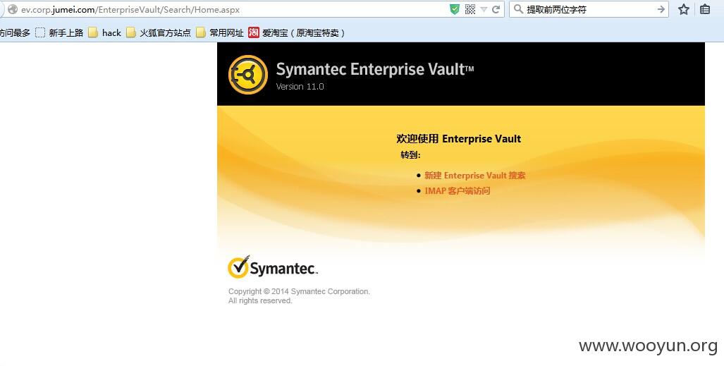724x366 pixels.
Task: Open the hack bookmarks folder
Action: (x=105, y=33)
